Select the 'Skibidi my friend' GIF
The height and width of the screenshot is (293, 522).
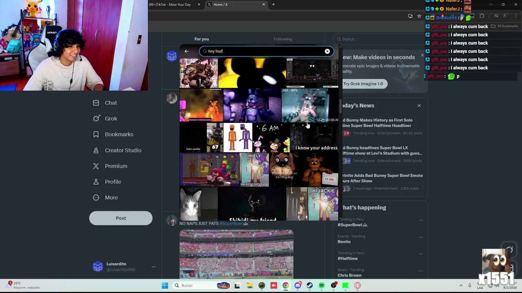[252, 203]
